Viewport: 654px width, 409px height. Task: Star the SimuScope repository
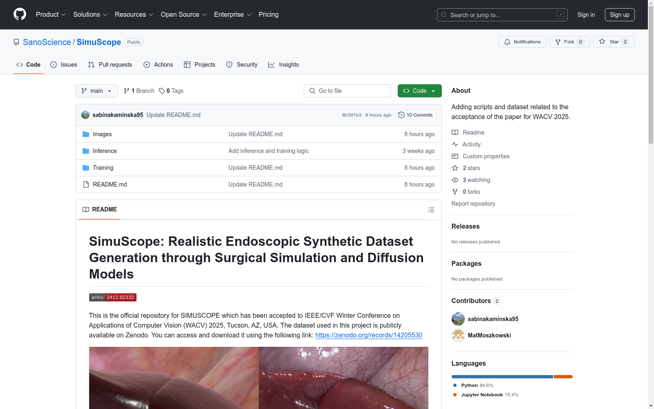(x=614, y=42)
